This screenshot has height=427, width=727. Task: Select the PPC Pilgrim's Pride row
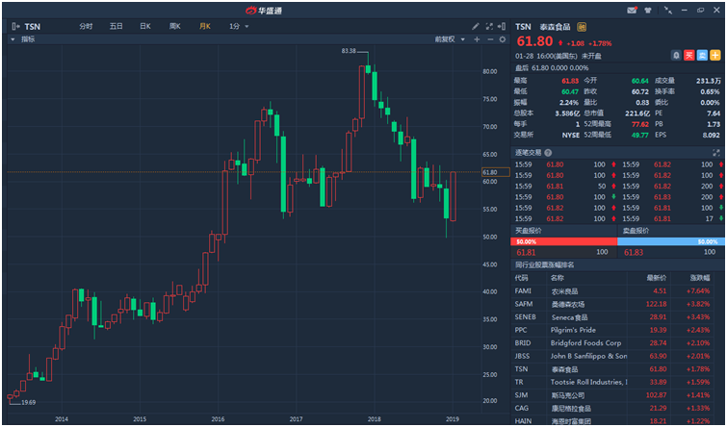pos(617,330)
